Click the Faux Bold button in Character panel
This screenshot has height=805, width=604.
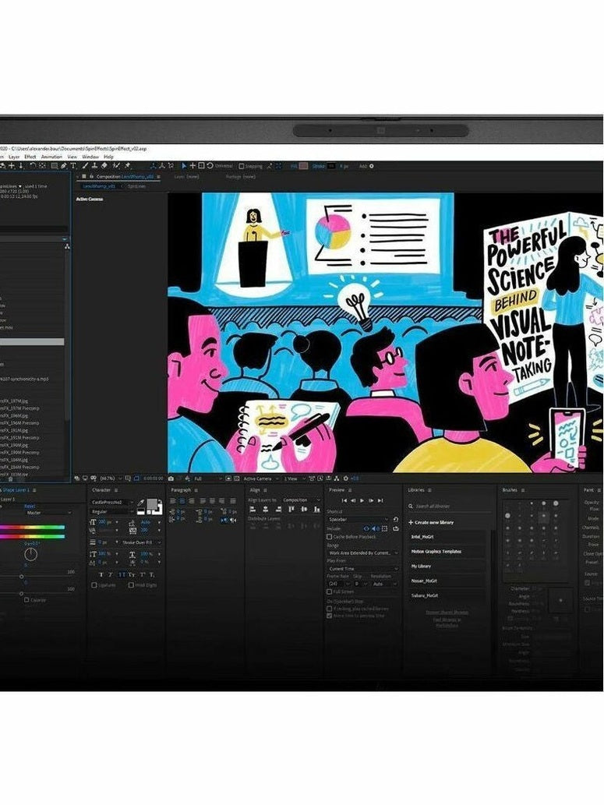101,574
